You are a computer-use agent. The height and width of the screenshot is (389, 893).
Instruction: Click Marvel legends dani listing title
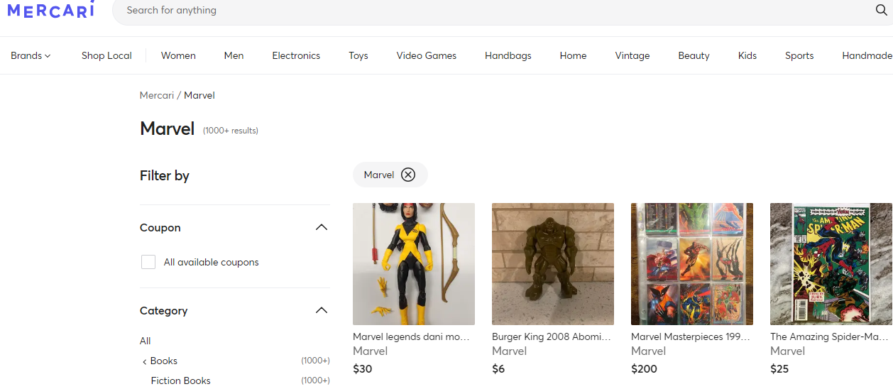click(x=412, y=336)
